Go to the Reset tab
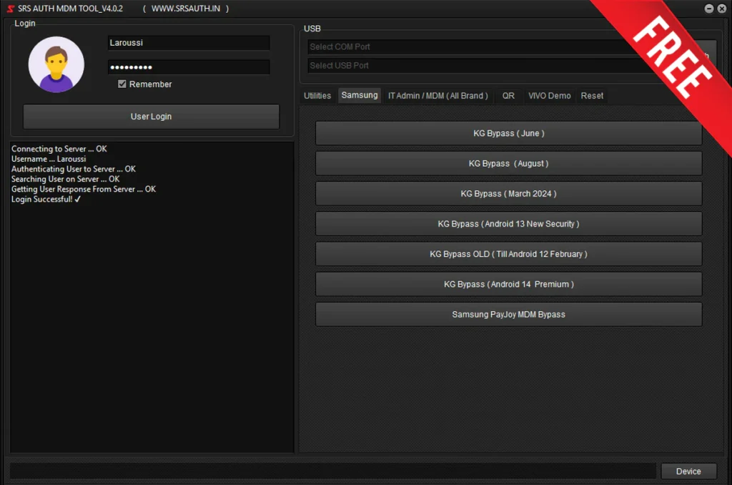The width and height of the screenshot is (732, 485). 592,96
